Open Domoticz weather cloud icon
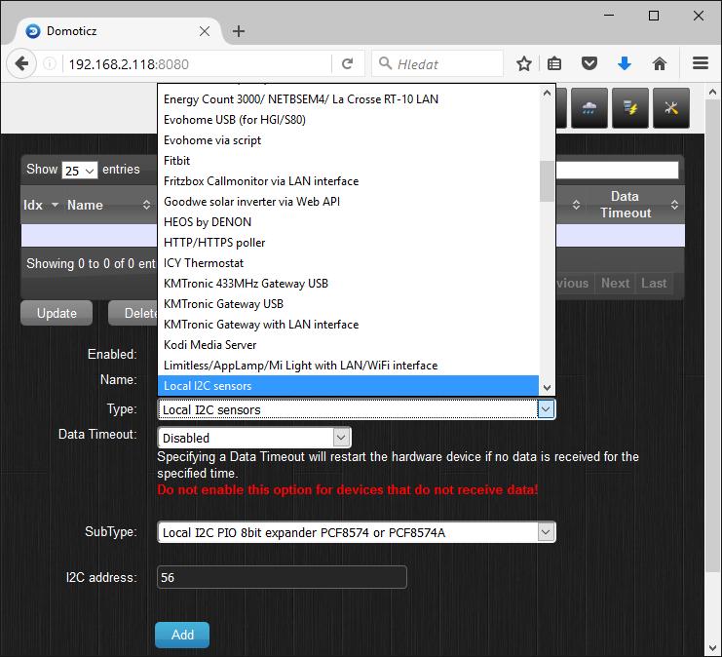 589,108
